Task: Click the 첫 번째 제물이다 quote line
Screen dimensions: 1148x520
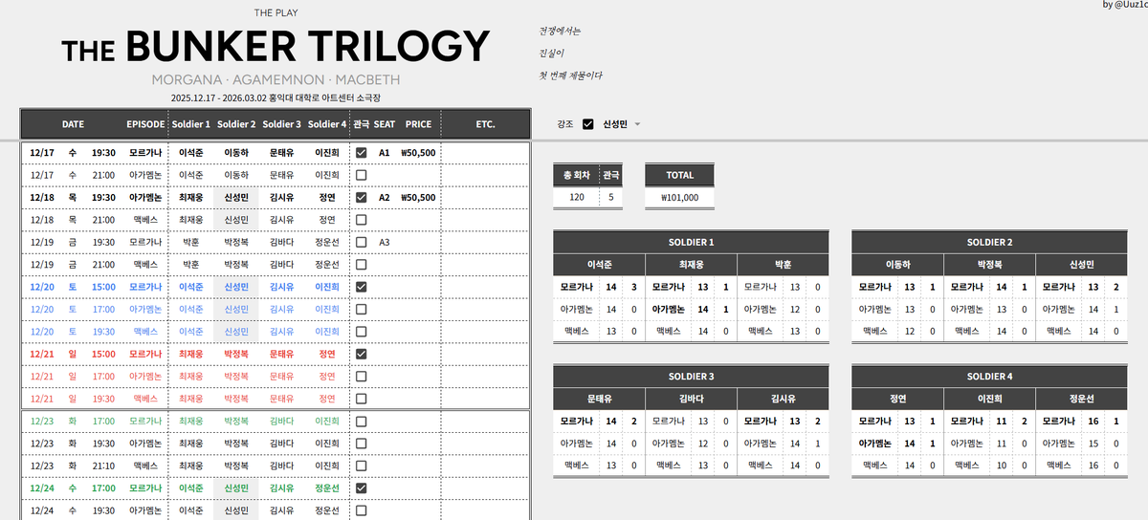Action: coord(570,76)
